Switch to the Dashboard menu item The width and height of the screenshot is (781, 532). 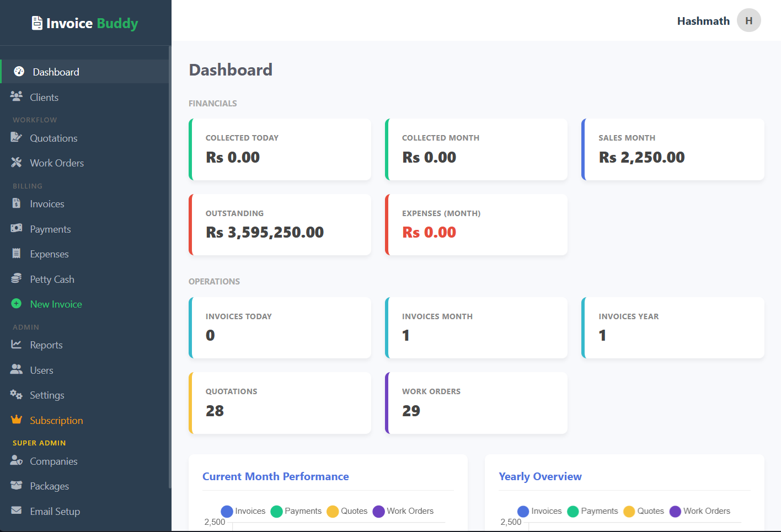55,71
